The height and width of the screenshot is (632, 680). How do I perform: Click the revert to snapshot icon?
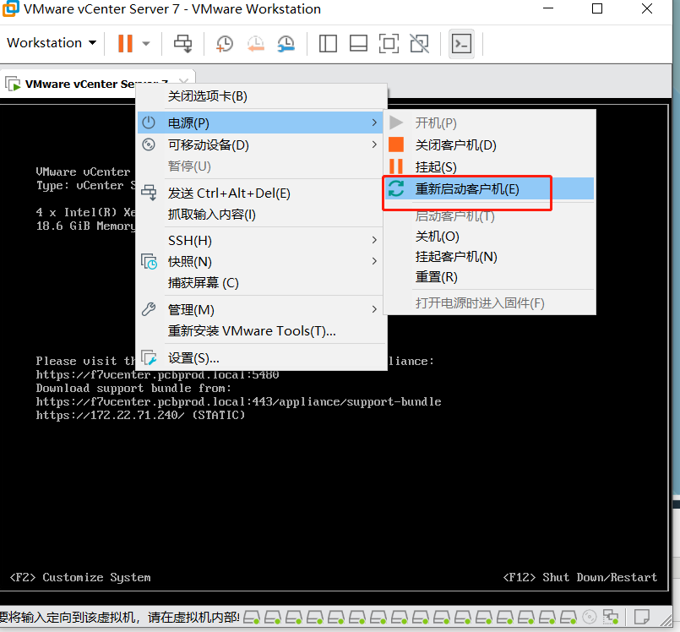click(255, 43)
